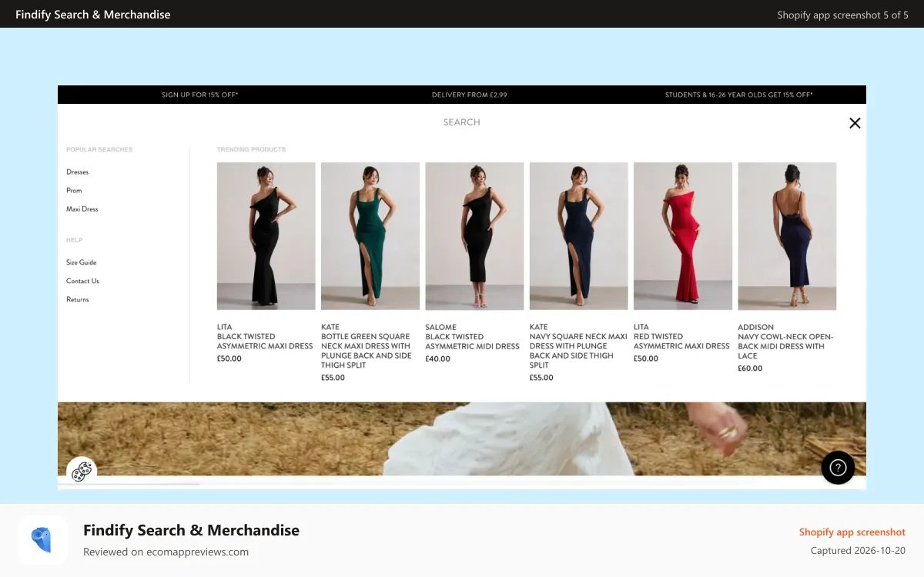
Task: Click Red Twisted Asymmetric Maxi Dress title
Action: (681, 342)
